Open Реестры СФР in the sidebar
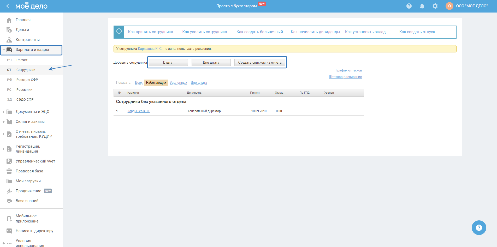Viewport: 497px width, 247px height. 27,80
